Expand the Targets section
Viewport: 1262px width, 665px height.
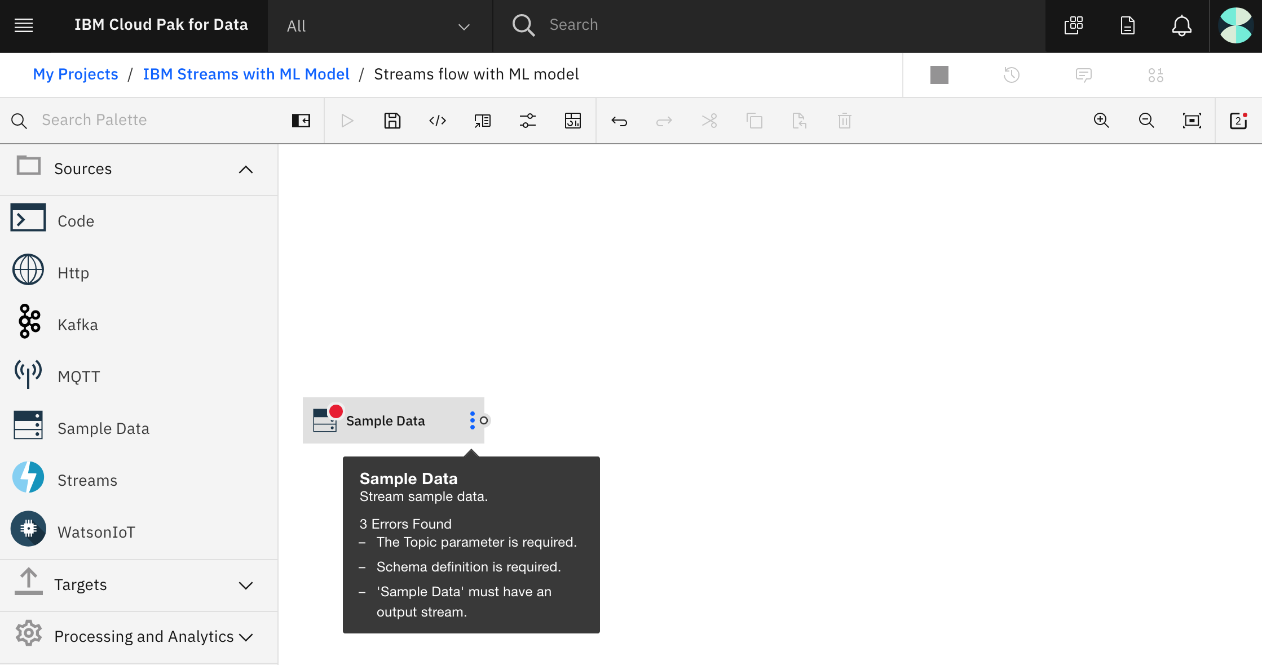click(x=245, y=585)
